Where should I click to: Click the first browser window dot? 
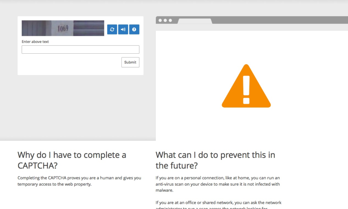coord(160,20)
